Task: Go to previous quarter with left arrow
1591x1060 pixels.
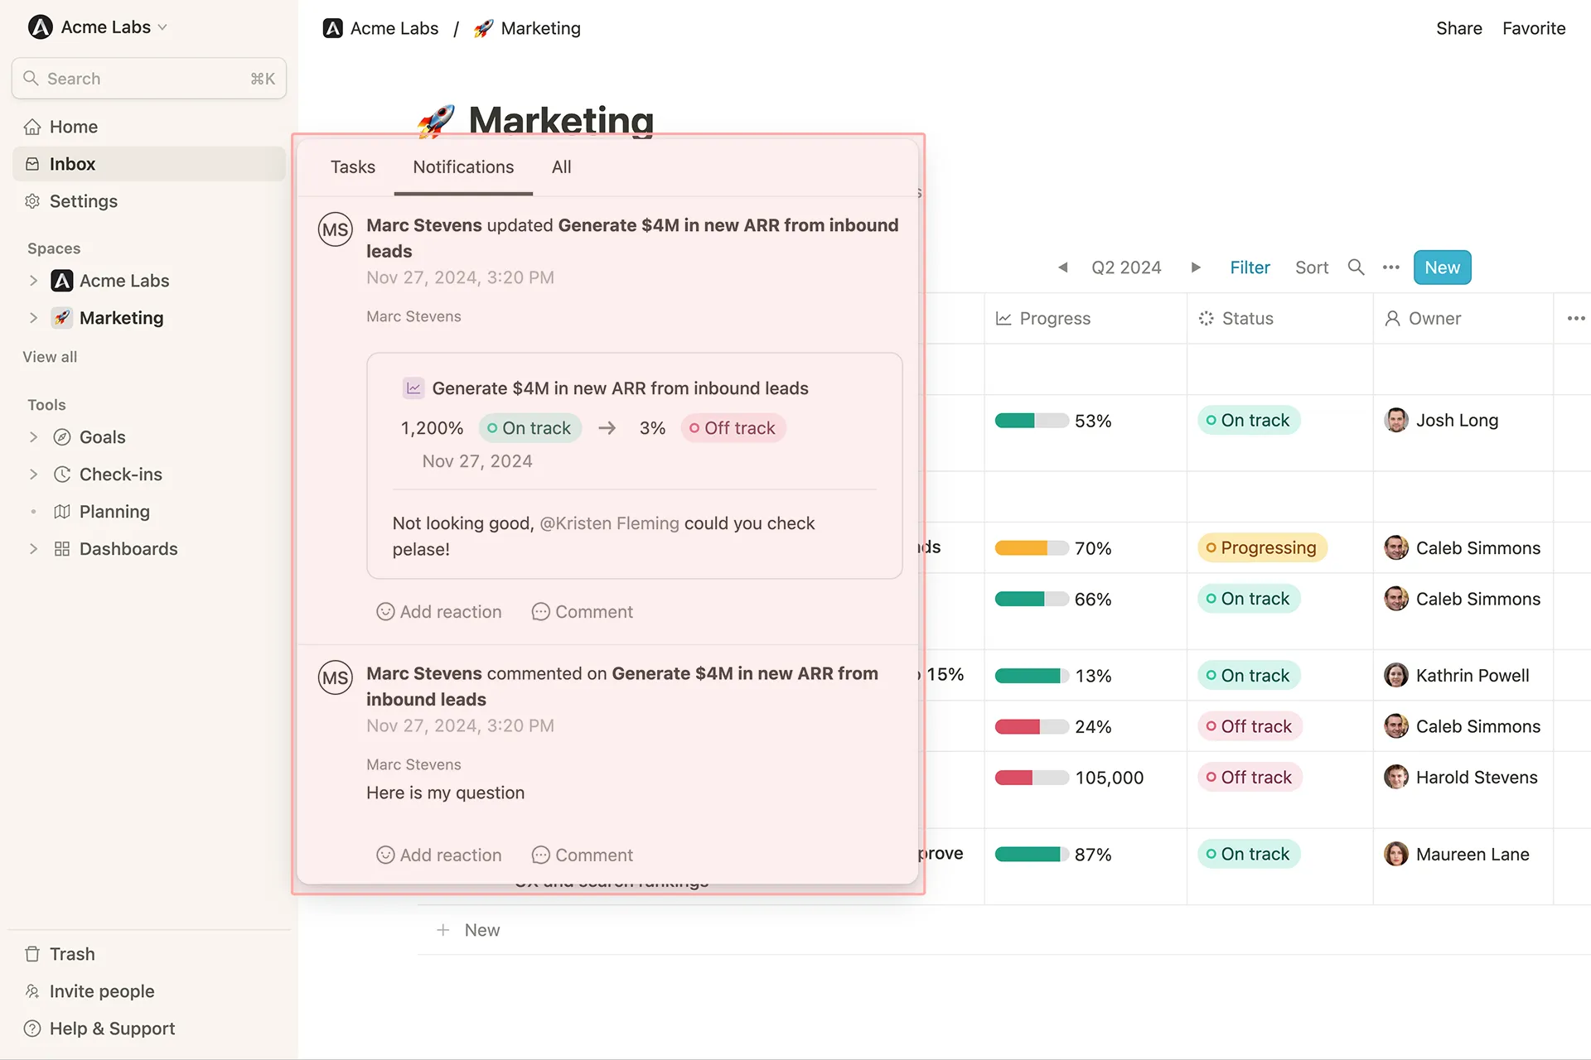Action: tap(1063, 267)
